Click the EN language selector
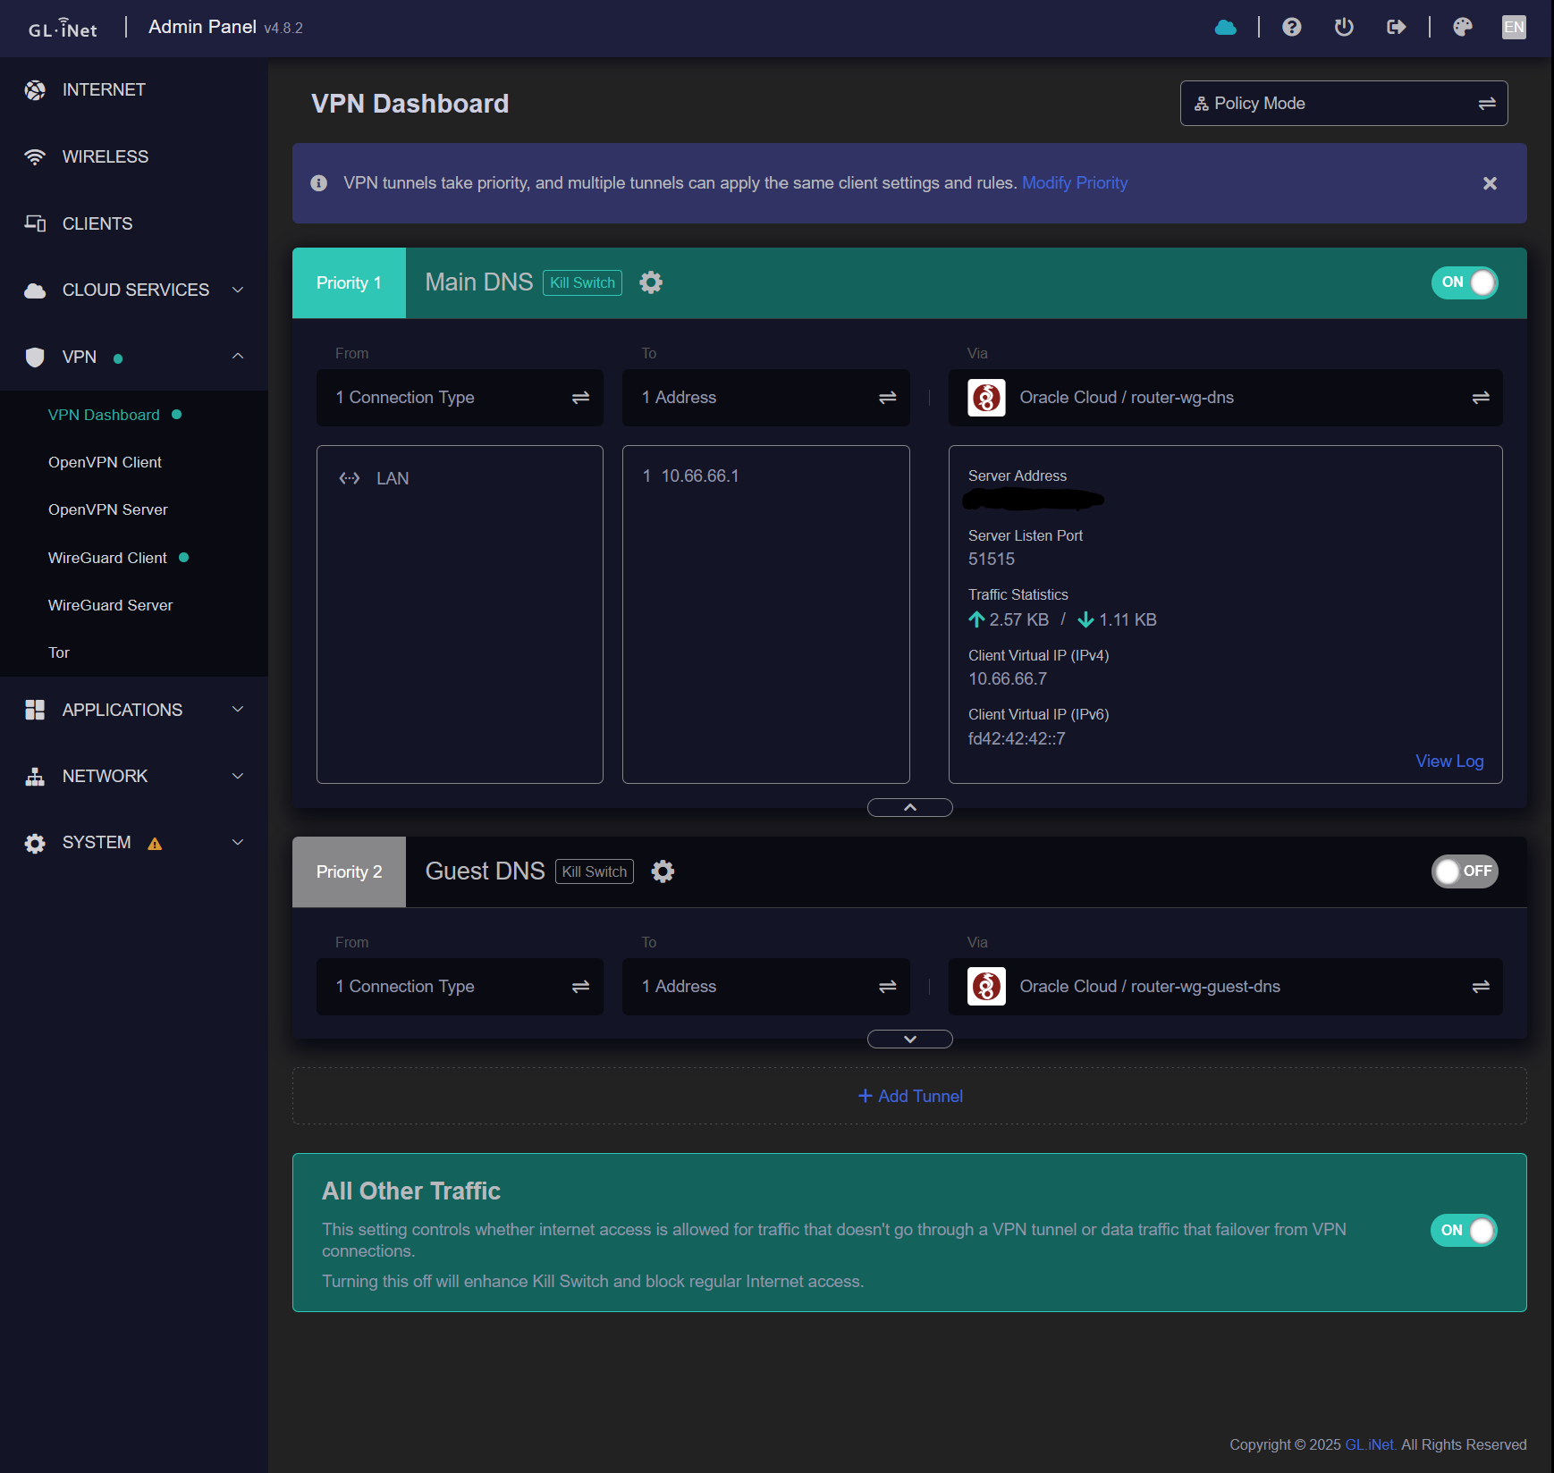The height and width of the screenshot is (1473, 1554). [x=1513, y=28]
